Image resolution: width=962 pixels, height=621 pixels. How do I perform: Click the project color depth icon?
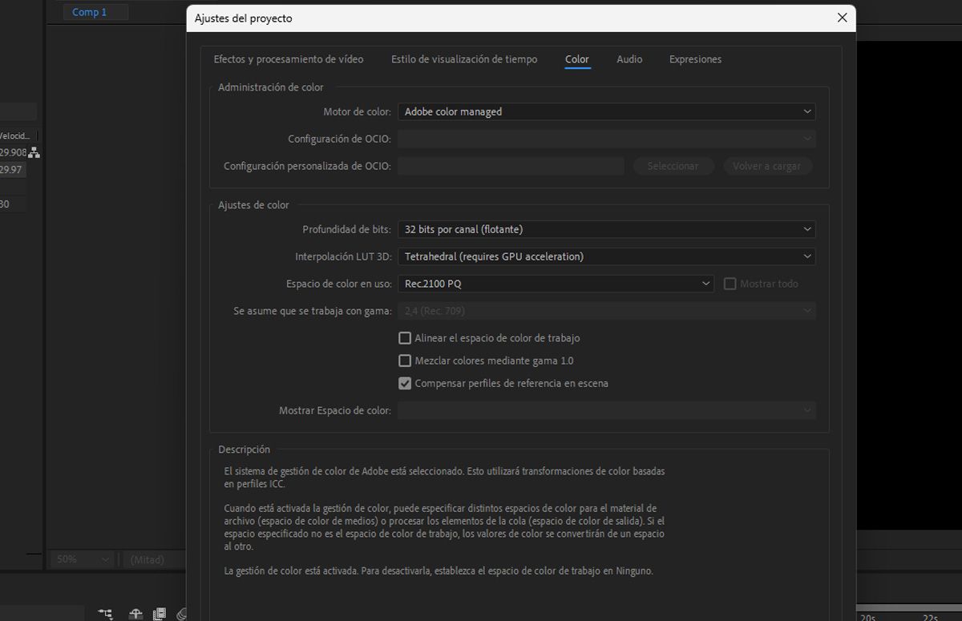coord(181,613)
